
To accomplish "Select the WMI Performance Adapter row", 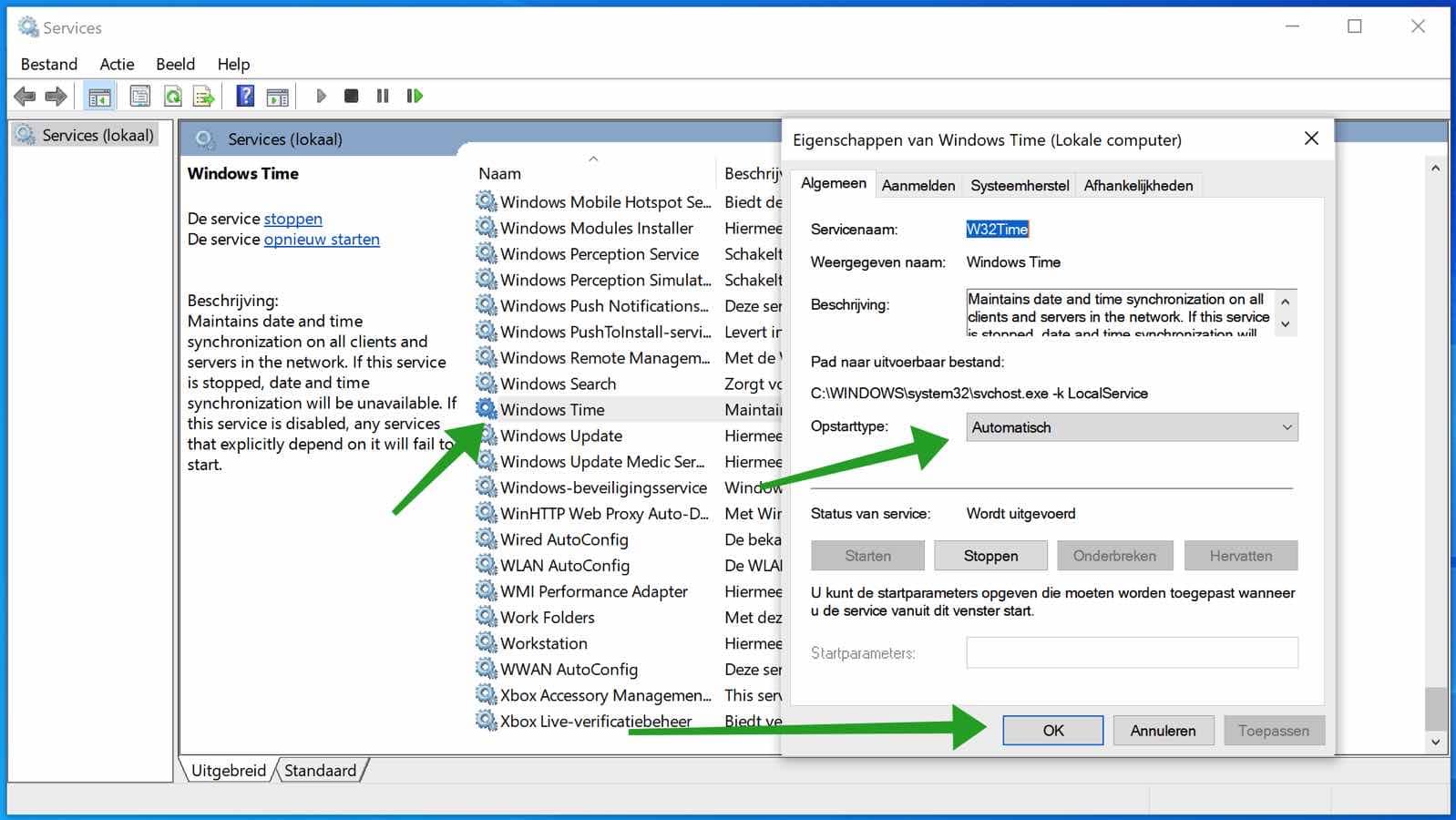I will point(627,591).
